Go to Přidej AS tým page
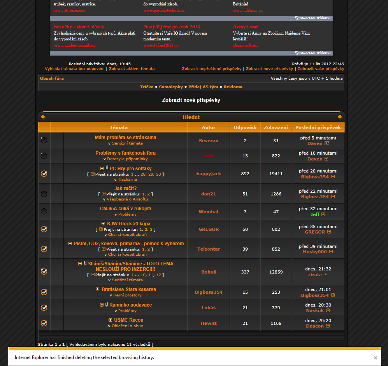Viewport: 388px width, 366px height. [x=203, y=87]
